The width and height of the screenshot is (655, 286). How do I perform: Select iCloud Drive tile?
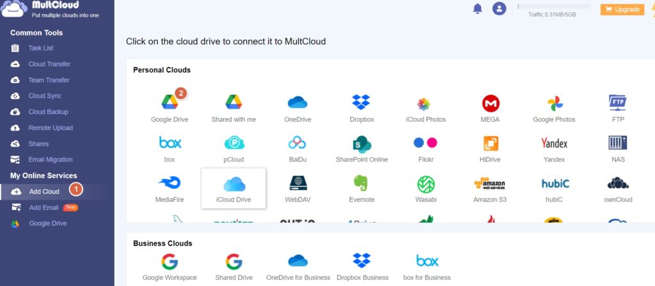[233, 188]
